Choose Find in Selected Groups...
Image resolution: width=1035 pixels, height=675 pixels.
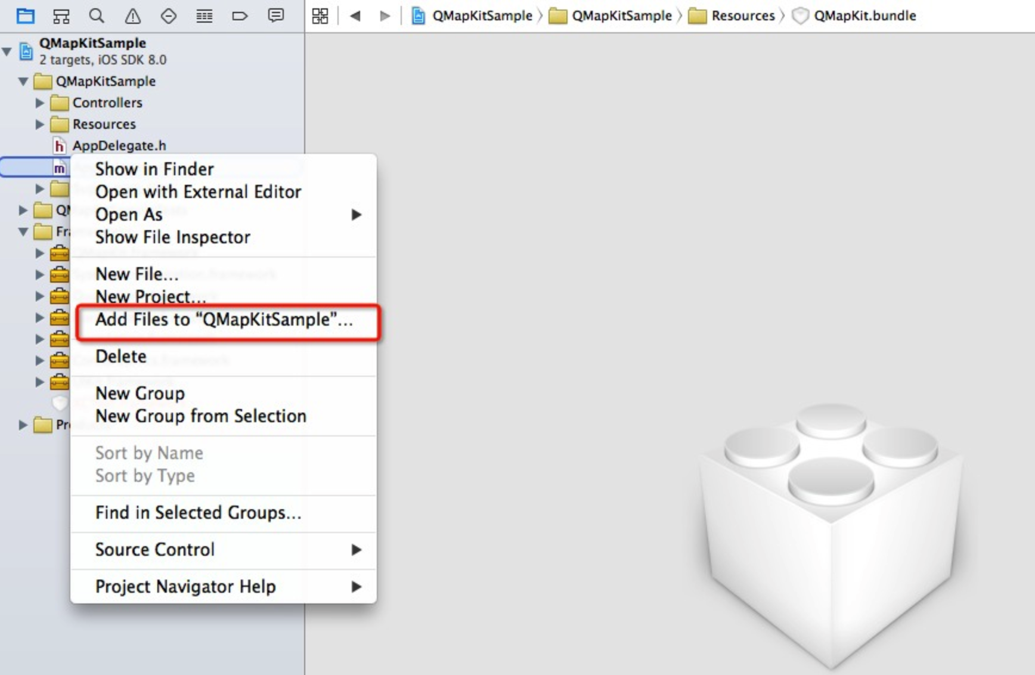coord(224,513)
